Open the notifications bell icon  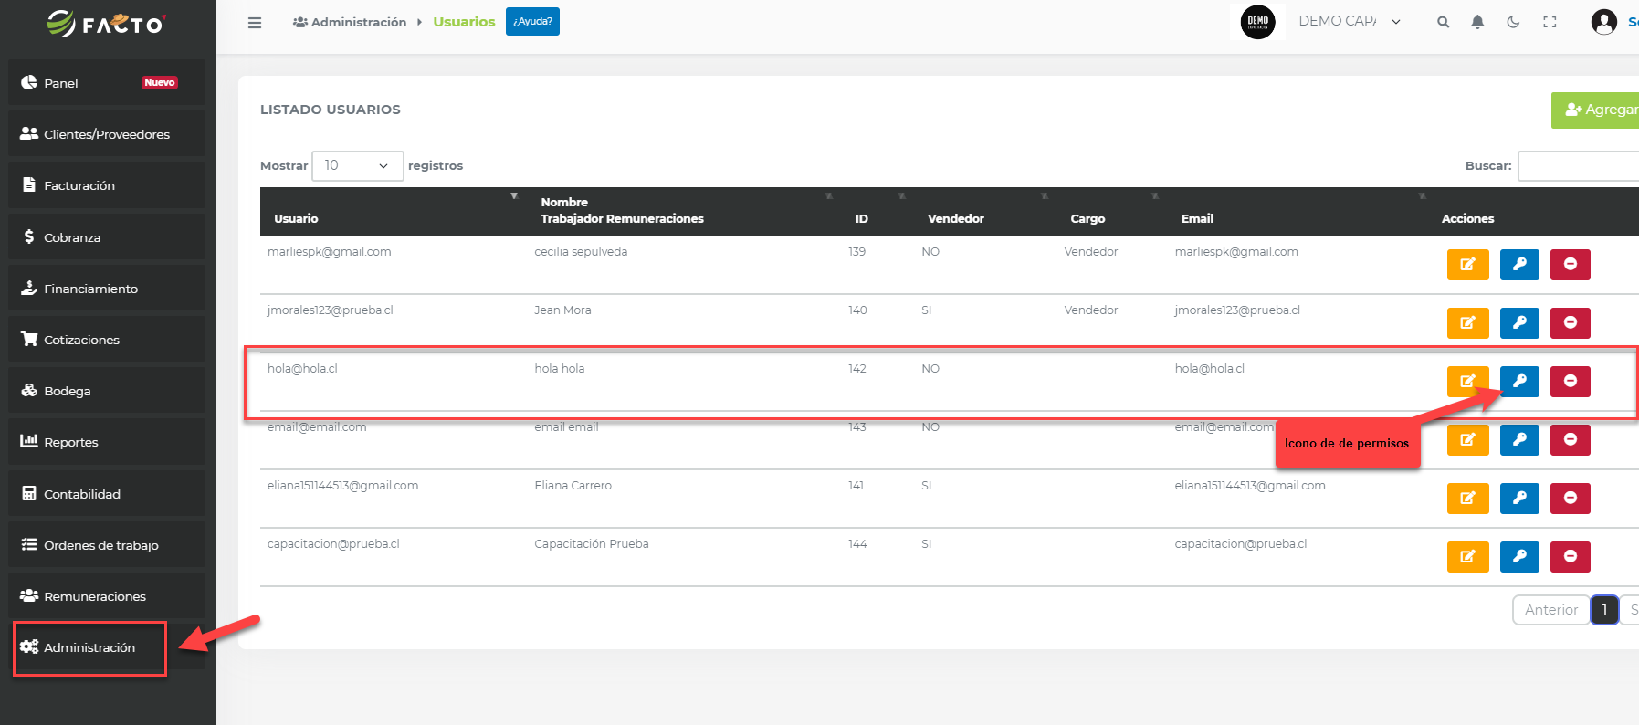(1477, 23)
